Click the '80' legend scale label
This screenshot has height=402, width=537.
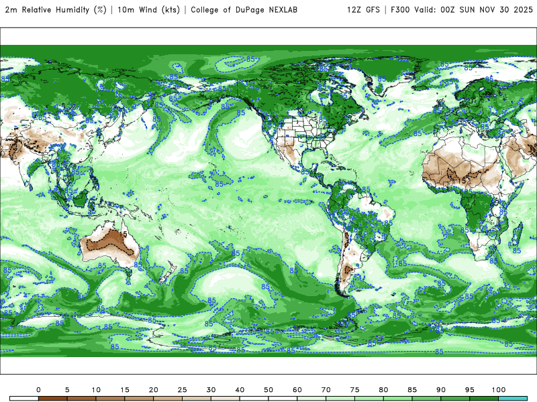click(383, 390)
